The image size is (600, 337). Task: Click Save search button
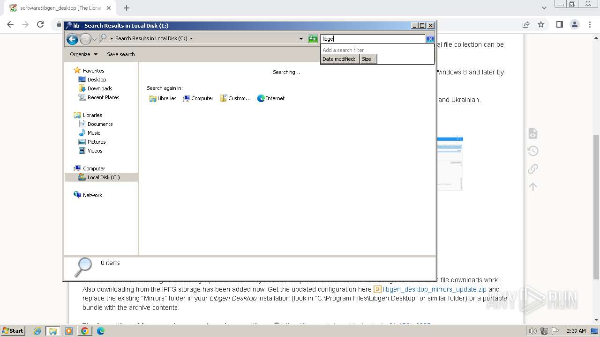(x=120, y=54)
